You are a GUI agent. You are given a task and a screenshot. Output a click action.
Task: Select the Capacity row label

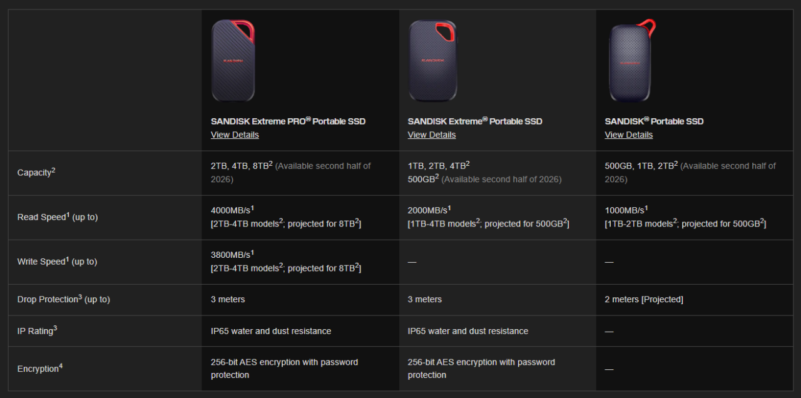point(33,172)
